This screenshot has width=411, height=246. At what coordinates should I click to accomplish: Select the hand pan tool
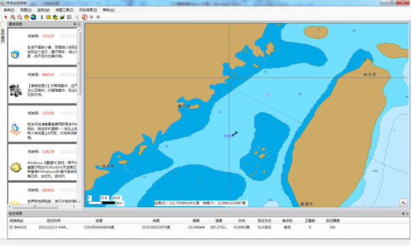point(26,17)
